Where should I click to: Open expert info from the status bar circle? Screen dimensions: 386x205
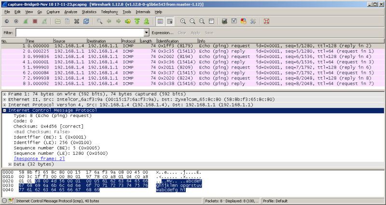point(4,201)
